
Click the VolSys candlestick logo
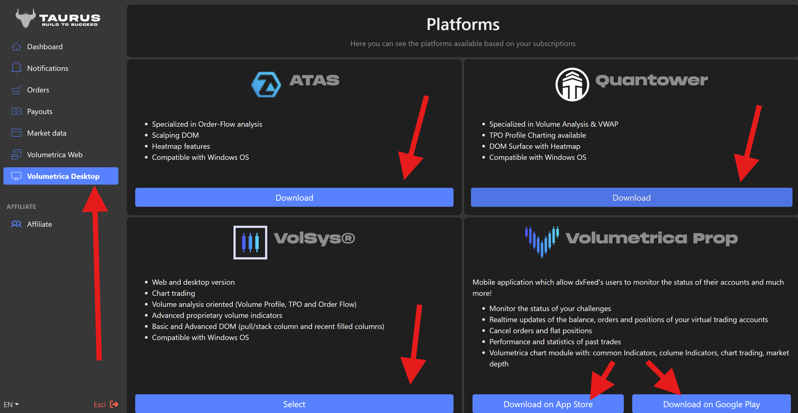click(x=250, y=242)
